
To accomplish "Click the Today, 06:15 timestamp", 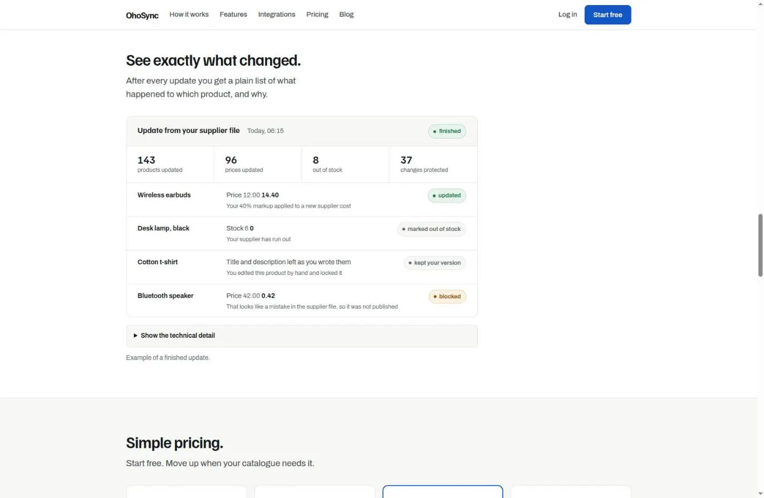I will click(x=266, y=131).
